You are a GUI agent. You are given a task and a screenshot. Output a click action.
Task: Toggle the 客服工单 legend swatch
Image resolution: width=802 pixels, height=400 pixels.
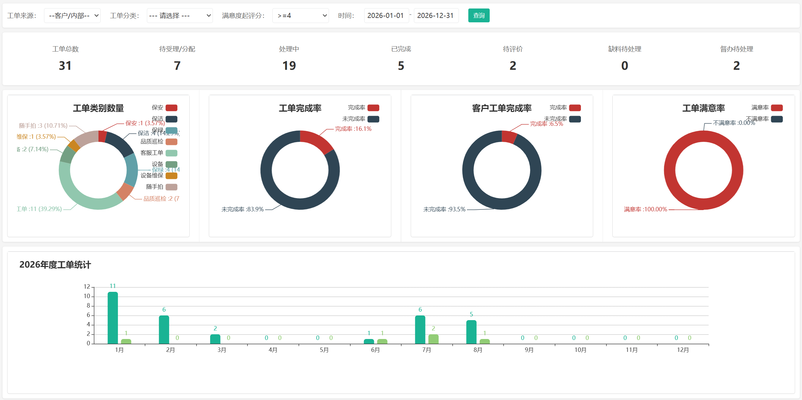coord(171,153)
